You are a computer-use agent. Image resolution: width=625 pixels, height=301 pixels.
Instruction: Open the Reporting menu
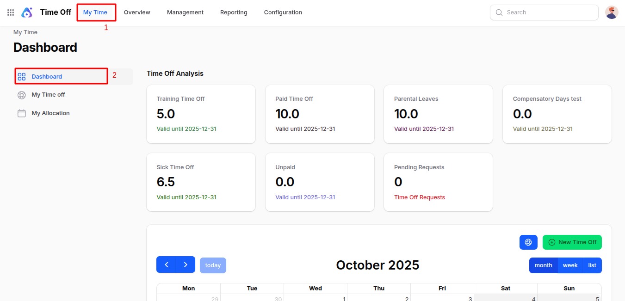234,12
